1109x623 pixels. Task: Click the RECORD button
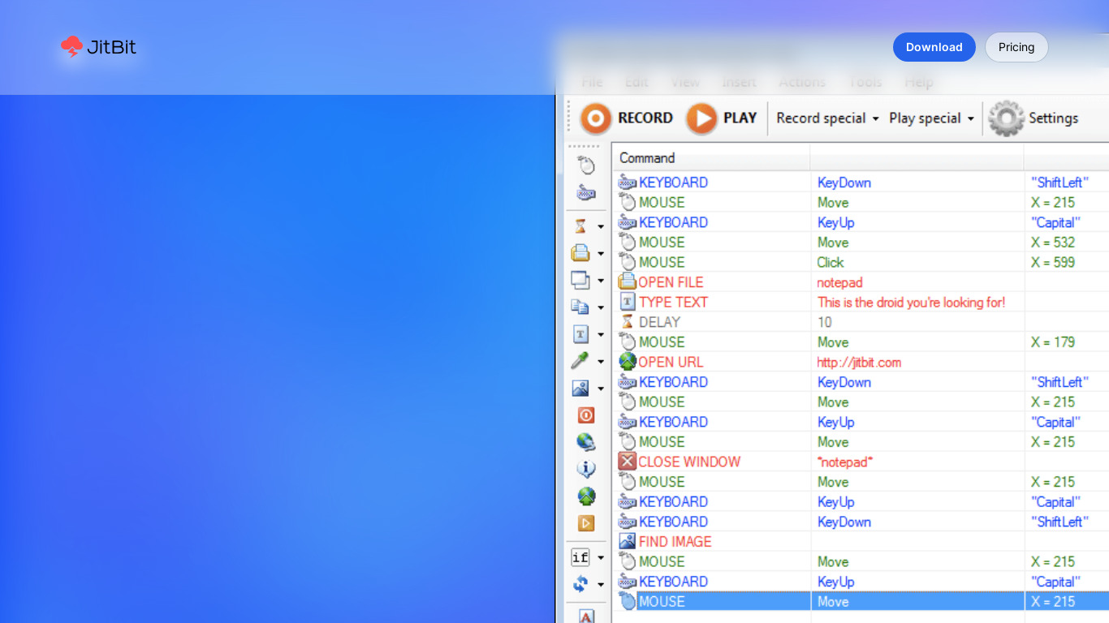coord(627,118)
